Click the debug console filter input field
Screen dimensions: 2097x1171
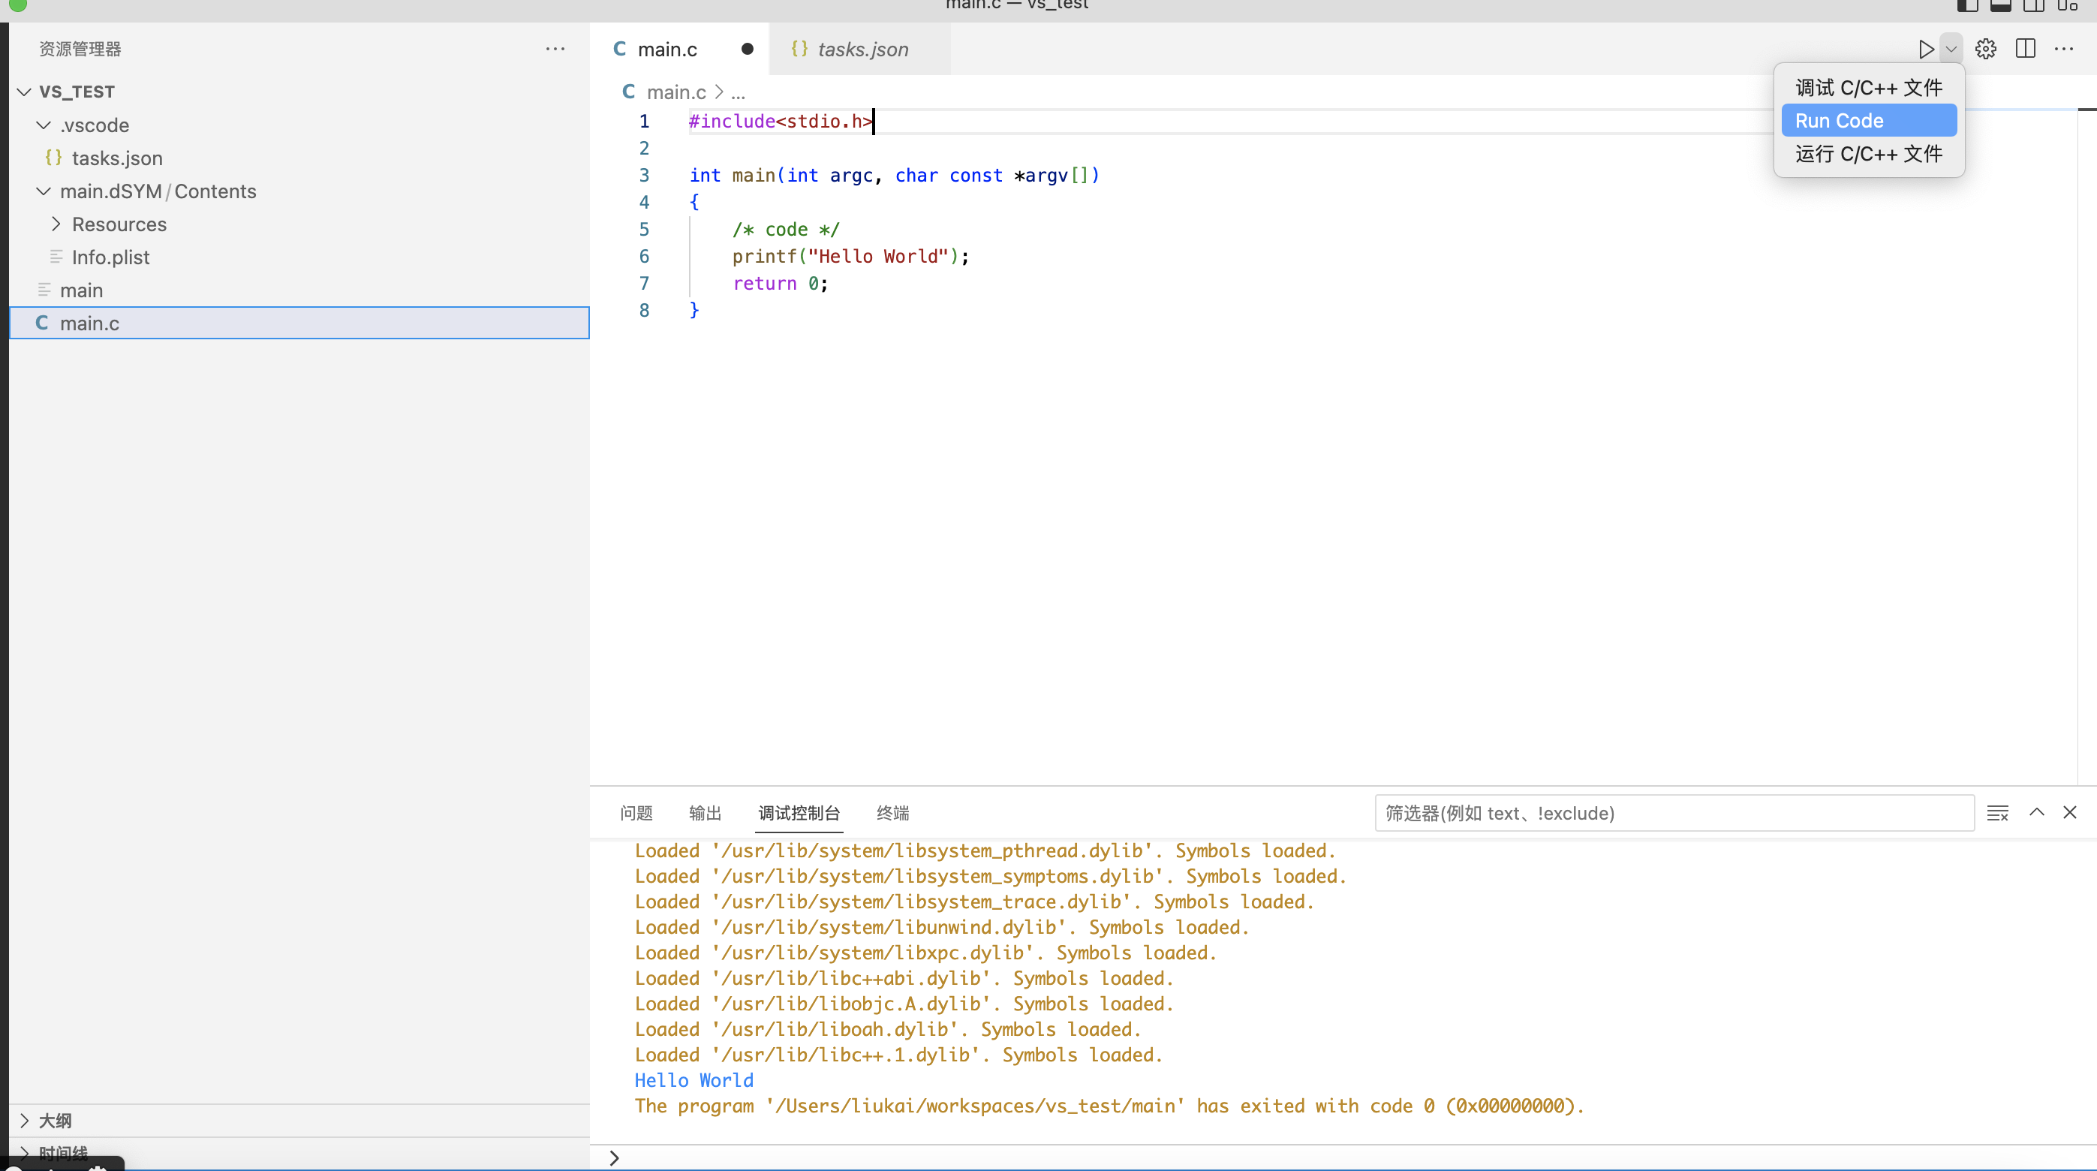(1674, 813)
